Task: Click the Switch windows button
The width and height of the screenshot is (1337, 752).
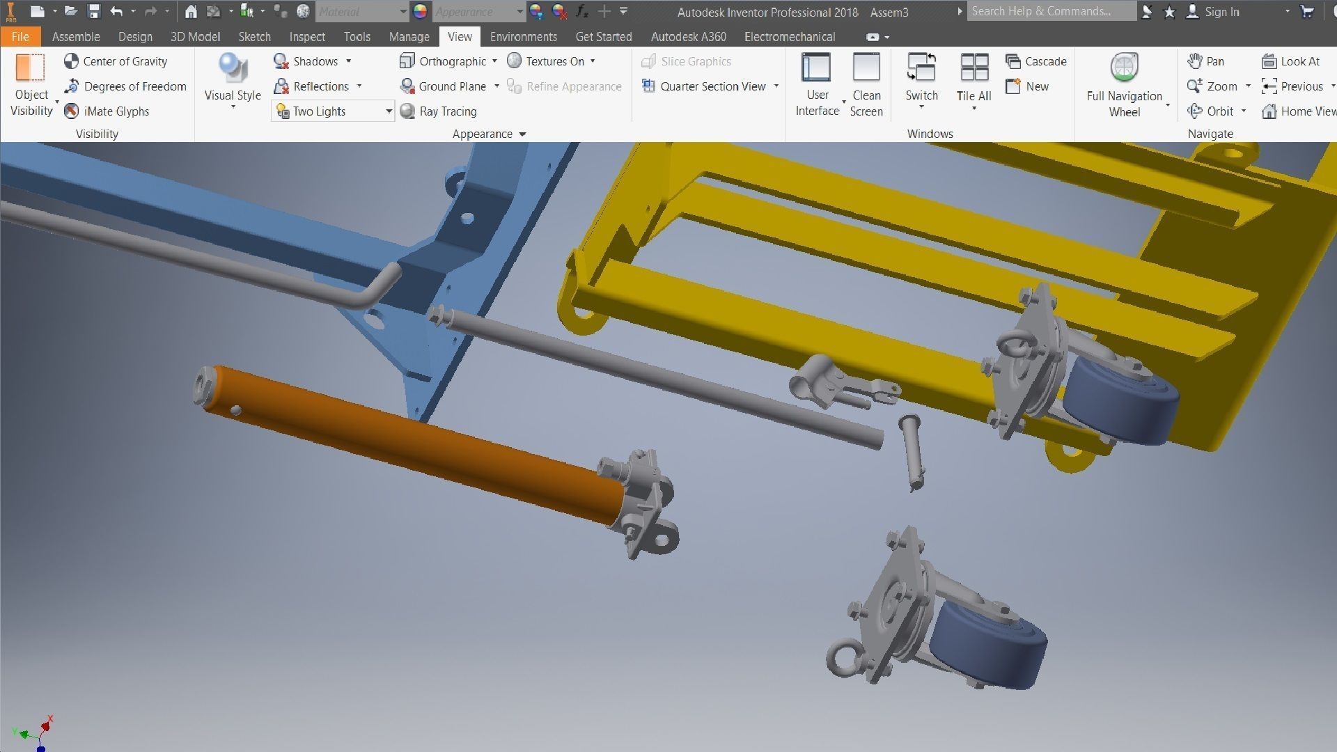Action: (x=921, y=81)
